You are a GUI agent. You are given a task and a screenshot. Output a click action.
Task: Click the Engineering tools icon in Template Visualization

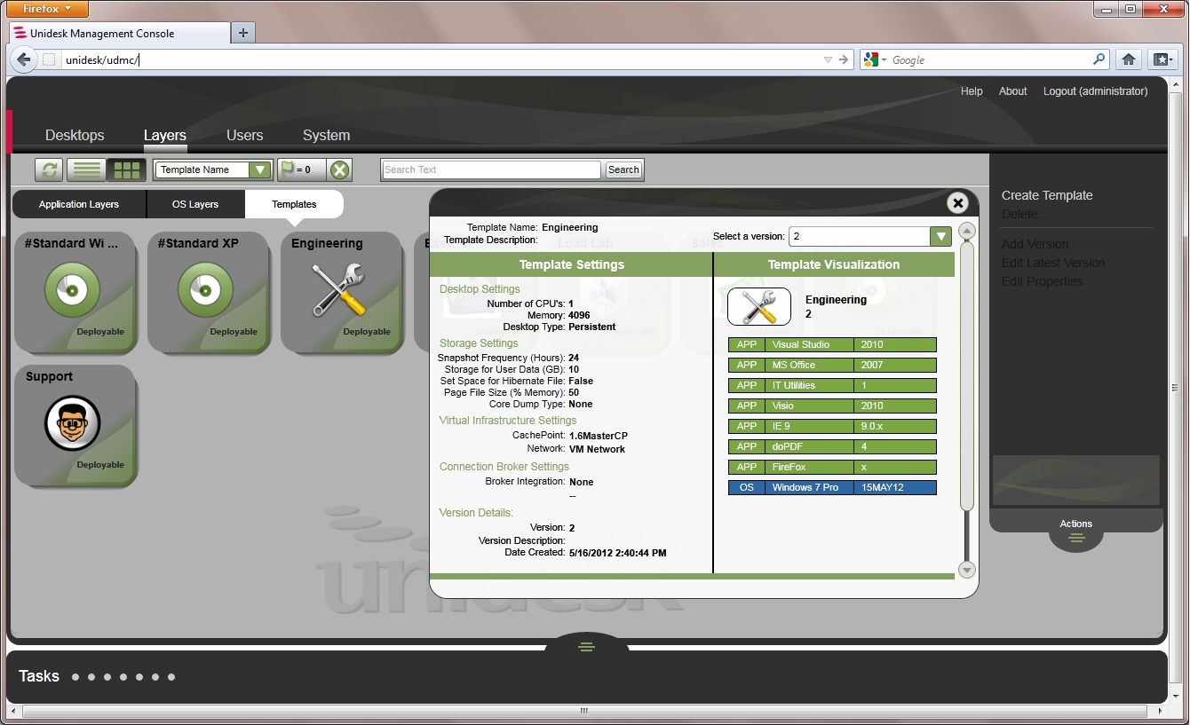click(759, 306)
